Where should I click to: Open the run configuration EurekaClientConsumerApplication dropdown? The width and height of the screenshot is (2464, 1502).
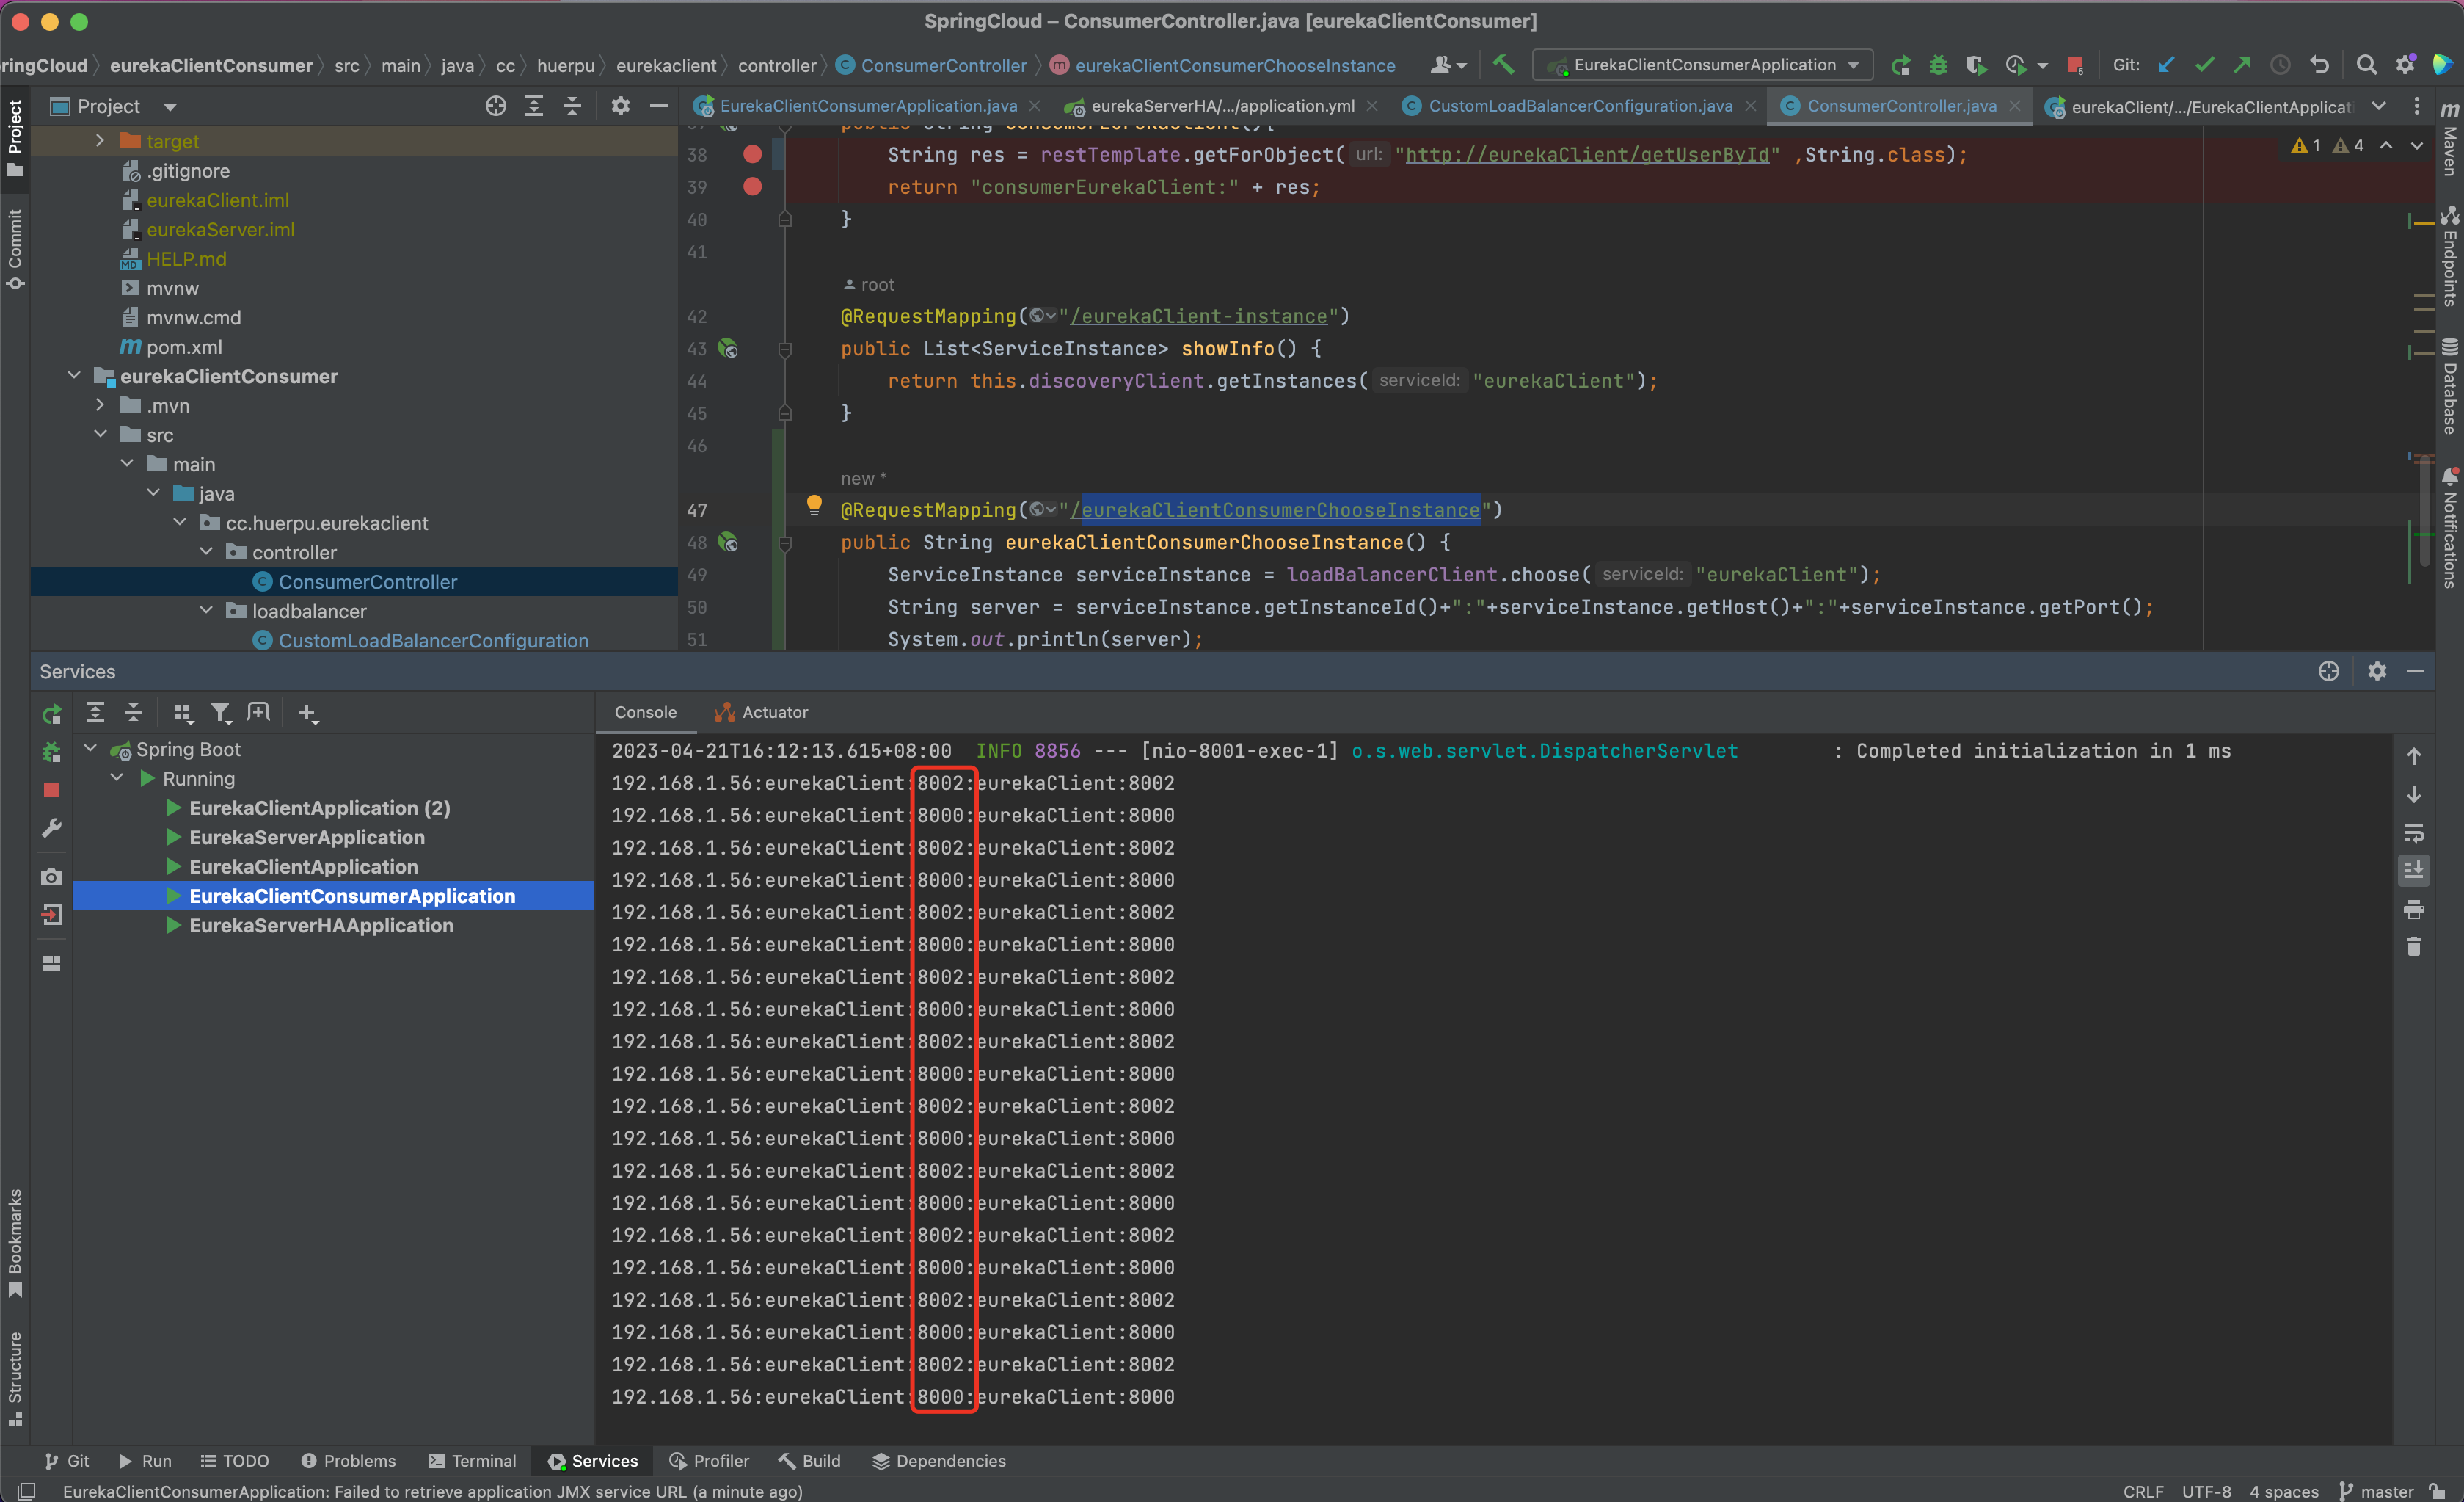click(x=1703, y=65)
